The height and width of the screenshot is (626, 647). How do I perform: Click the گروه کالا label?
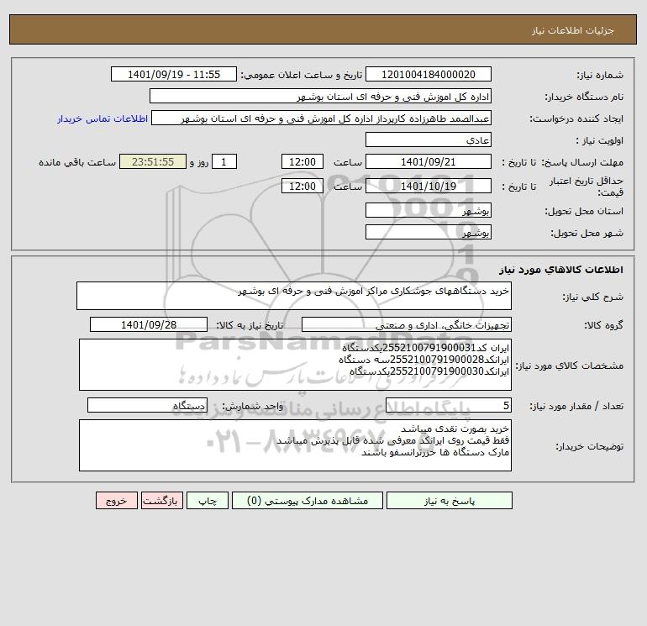coord(603,325)
